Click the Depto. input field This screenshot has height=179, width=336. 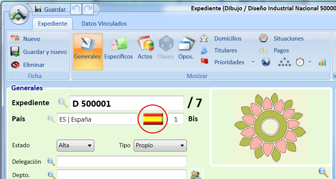[x=121, y=174]
